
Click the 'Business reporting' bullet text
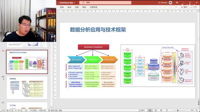[76, 72]
